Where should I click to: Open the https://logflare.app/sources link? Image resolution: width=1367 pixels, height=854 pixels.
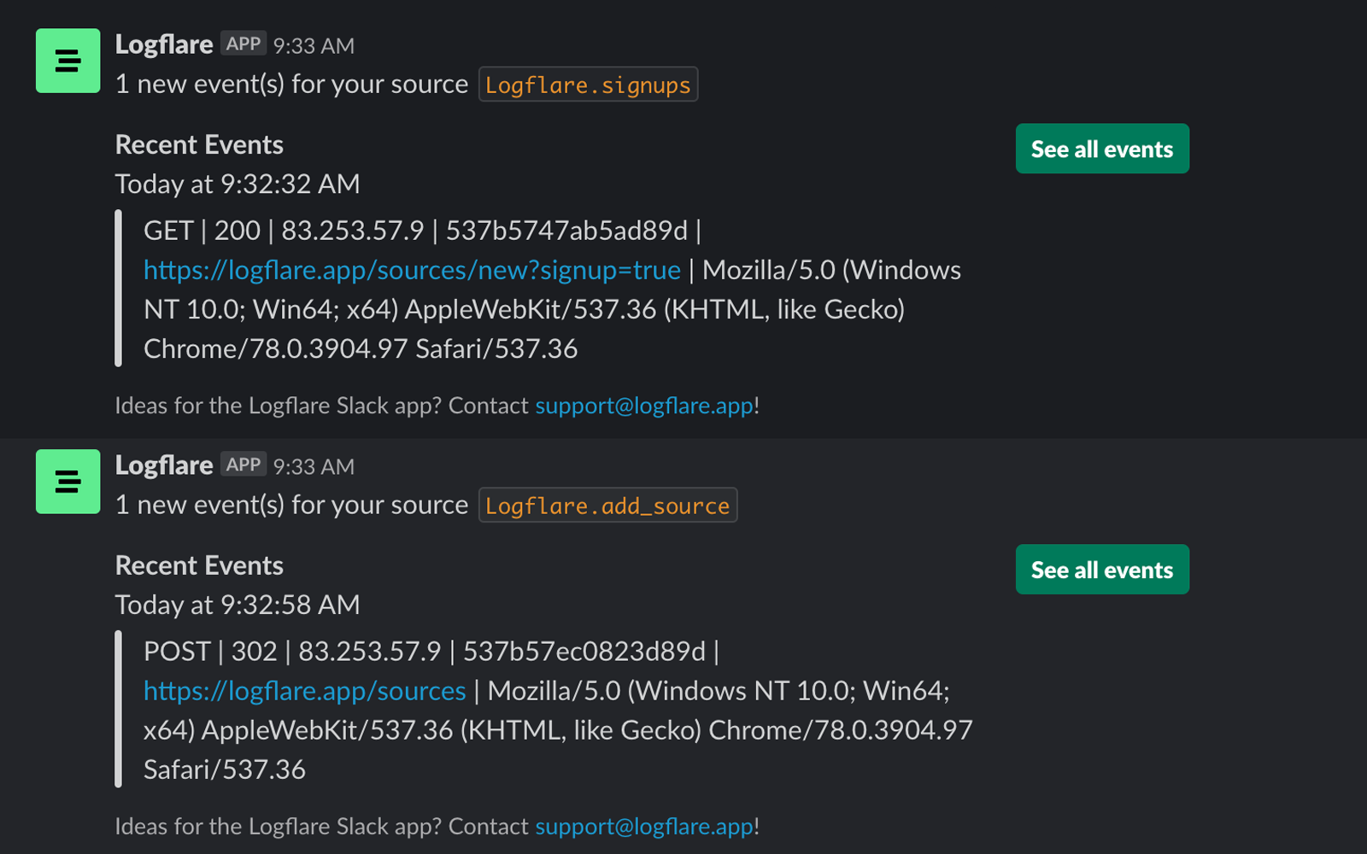[304, 691]
